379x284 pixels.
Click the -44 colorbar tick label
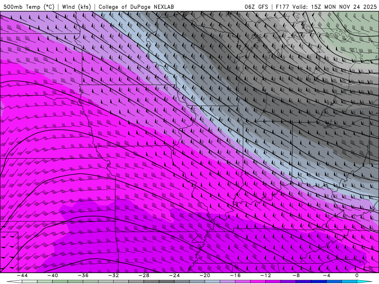pyautogui.click(x=22, y=275)
